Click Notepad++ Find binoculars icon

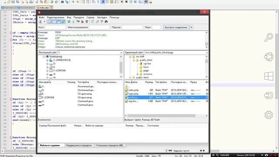(x=62, y=2)
